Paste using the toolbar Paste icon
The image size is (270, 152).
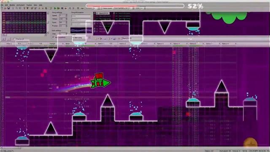click(x=20, y=8)
